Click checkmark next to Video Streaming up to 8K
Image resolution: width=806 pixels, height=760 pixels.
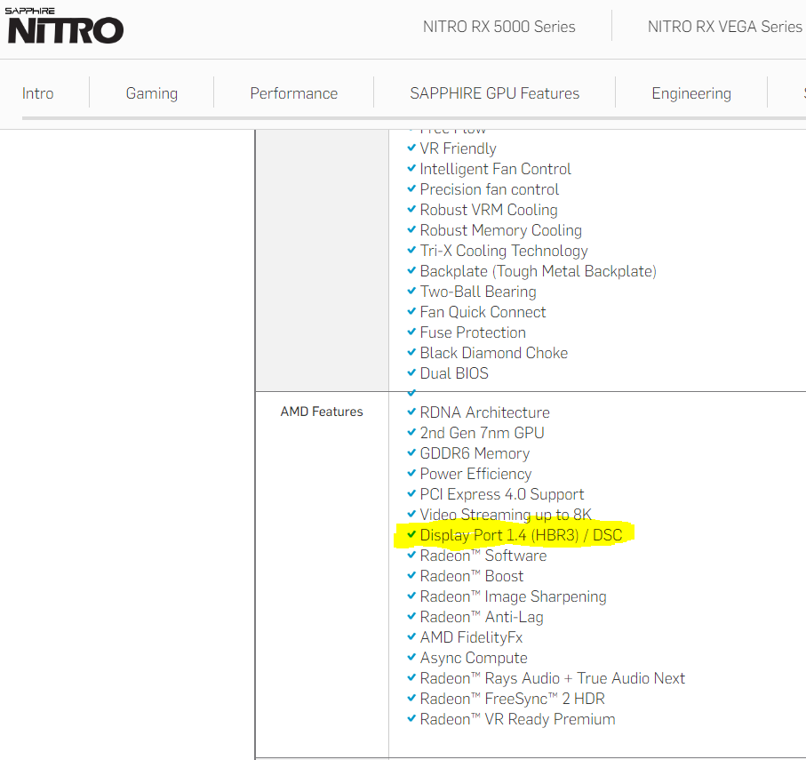411,513
